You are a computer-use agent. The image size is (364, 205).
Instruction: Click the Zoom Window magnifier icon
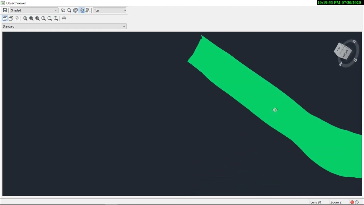(25, 18)
